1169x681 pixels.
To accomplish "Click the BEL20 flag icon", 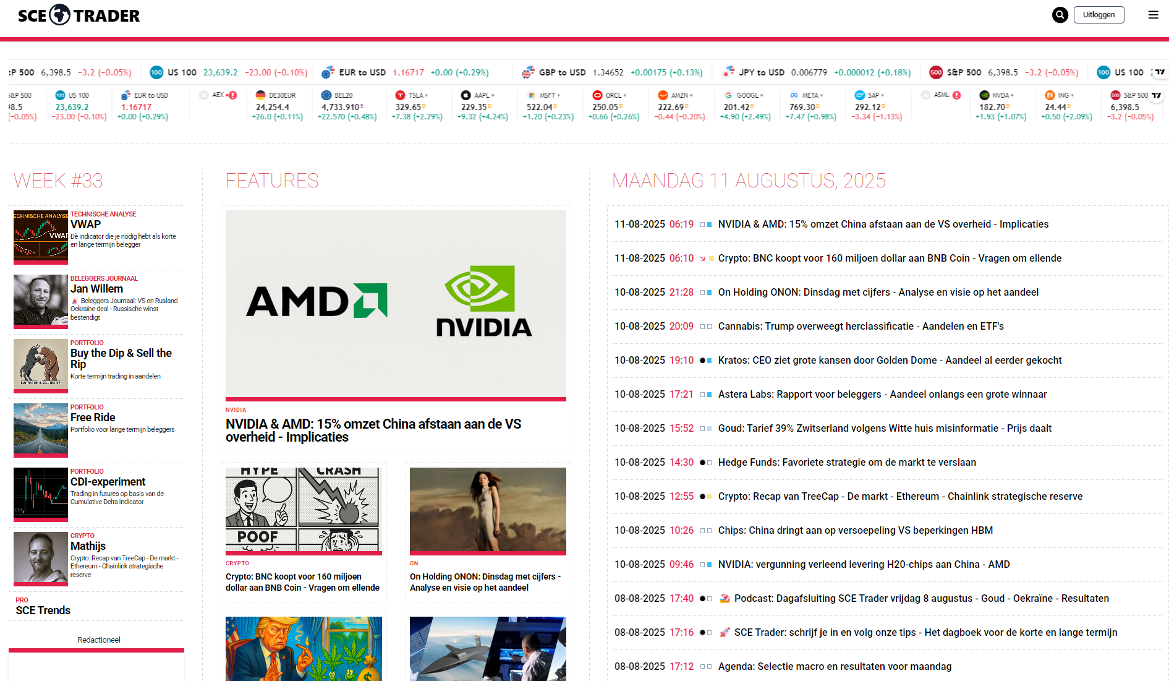I will (326, 95).
